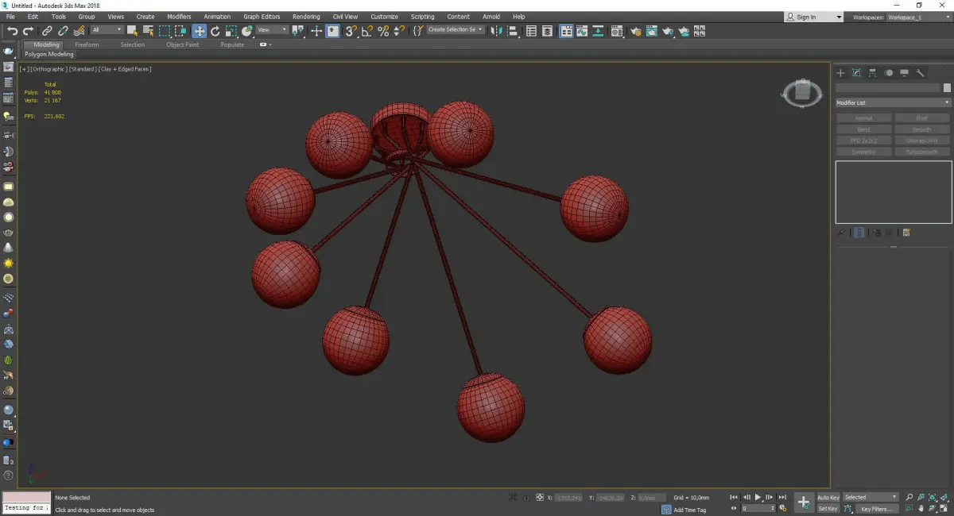
Task: Switch to the Object Paint ribbon tab
Action: tap(183, 44)
